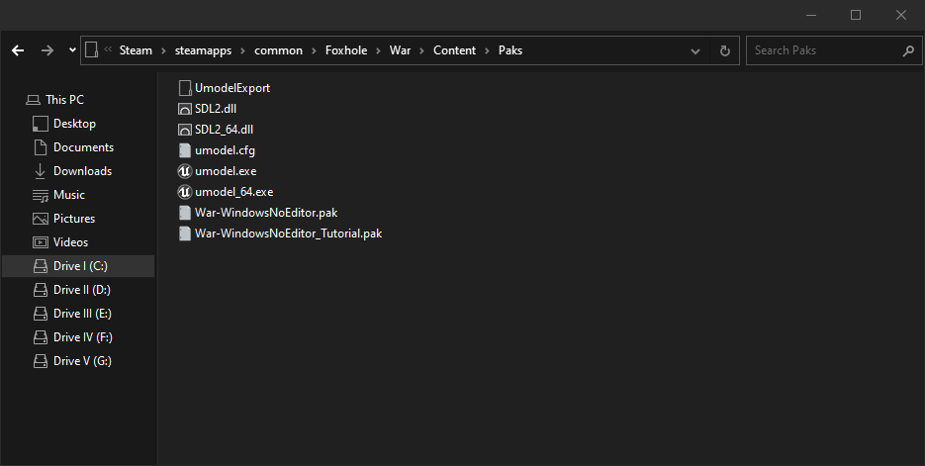Expand the Content breadcrumb chevron
925x466 pixels.
point(487,50)
